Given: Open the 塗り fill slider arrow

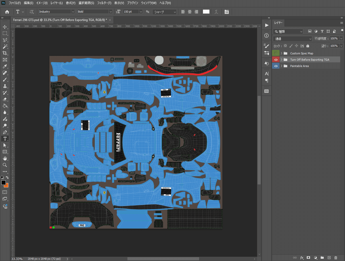Looking at the screenshot, I should pyautogui.click(x=341, y=46).
